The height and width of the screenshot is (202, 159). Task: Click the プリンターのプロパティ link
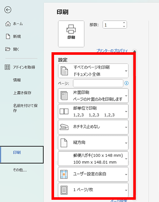click(x=112, y=51)
